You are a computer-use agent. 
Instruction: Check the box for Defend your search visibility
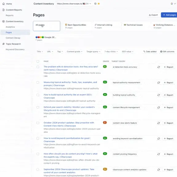point(38,107)
